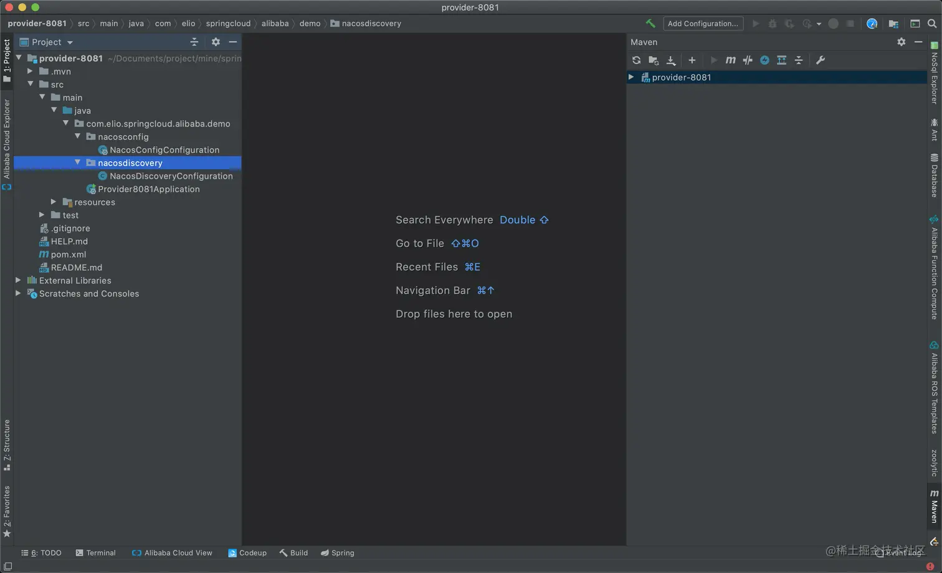Viewport: 942px width, 573px height.
Task: Click 'provider-8081' in navigation breadcrumb
Action: point(37,24)
